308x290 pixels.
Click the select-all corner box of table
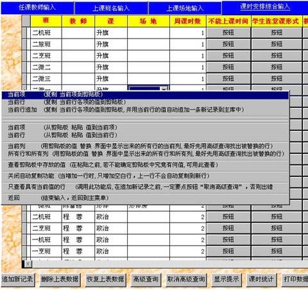pyautogui.click(x=26, y=21)
